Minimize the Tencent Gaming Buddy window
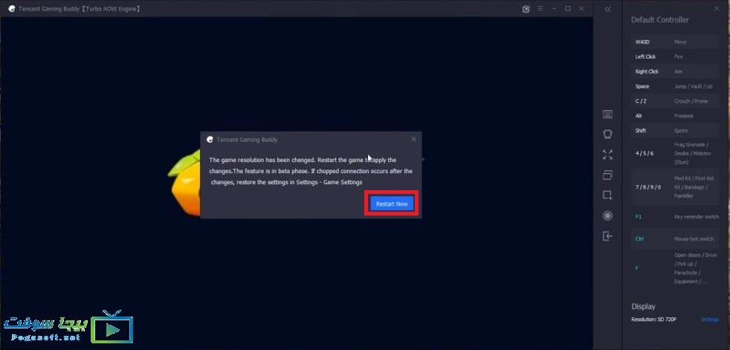The height and width of the screenshot is (350, 730). point(554,9)
